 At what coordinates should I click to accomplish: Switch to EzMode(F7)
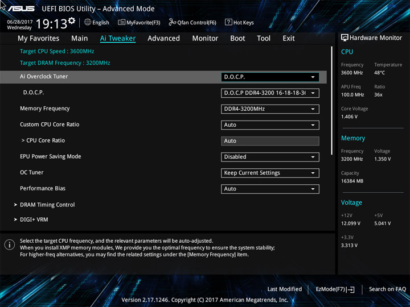click(x=335, y=289)
